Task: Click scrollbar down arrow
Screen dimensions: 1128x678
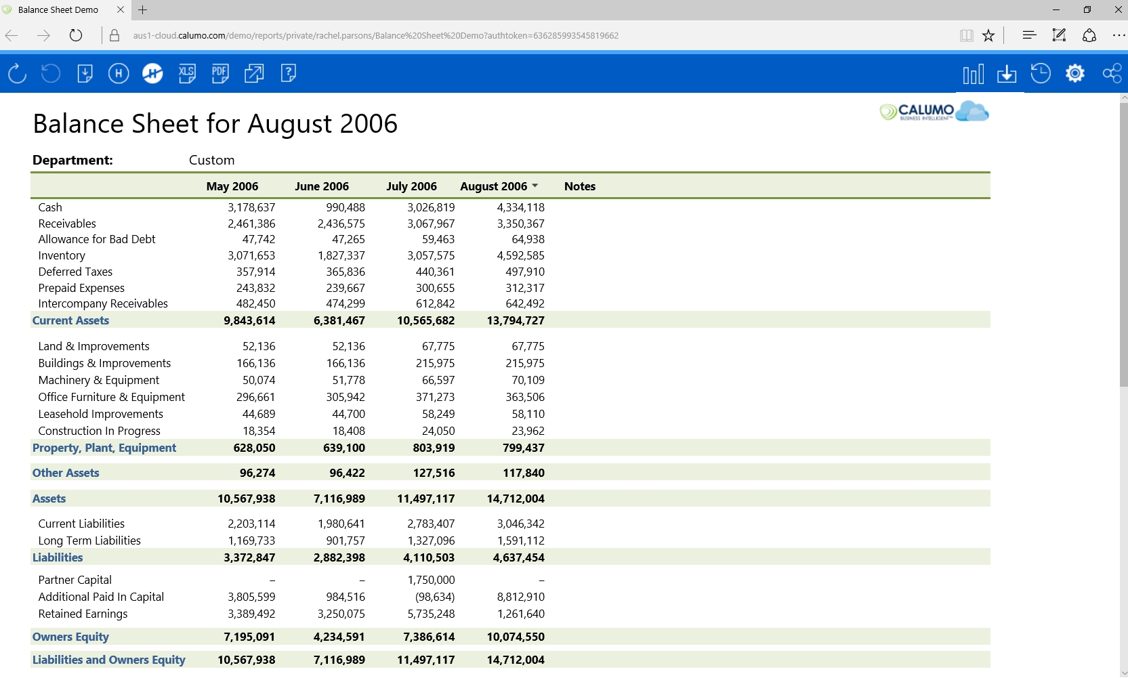Action: pos(1123,673)
